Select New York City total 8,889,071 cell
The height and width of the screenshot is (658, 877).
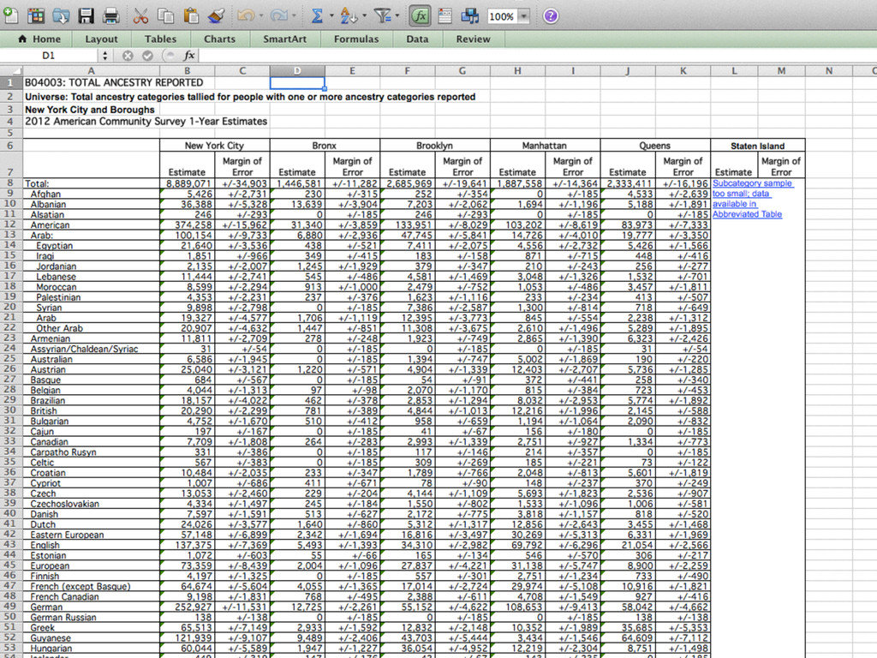(187, 183)
